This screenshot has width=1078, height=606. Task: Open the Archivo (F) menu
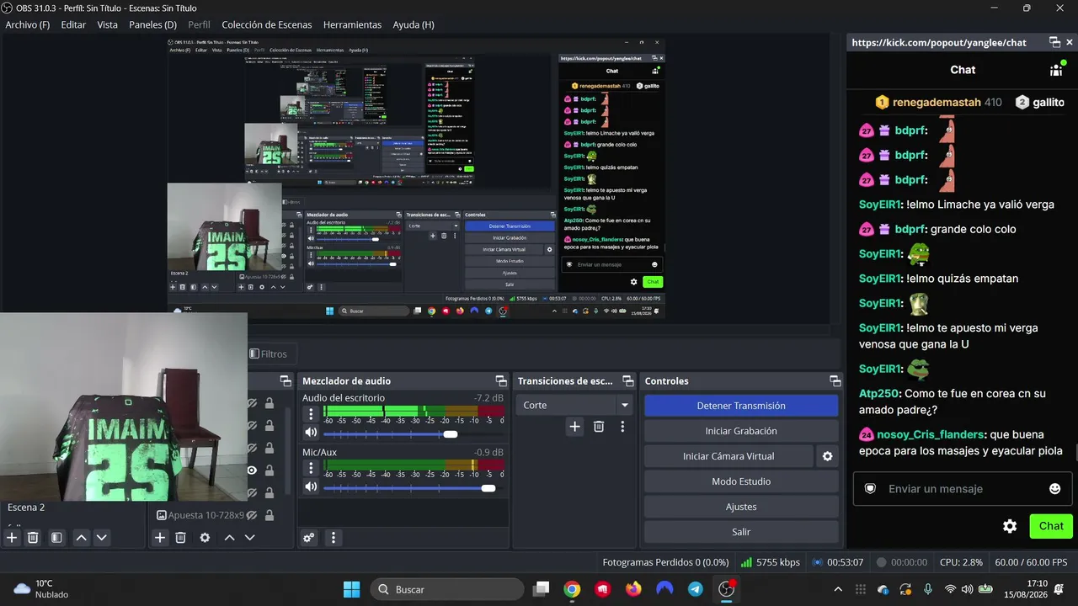coord(27,24)
